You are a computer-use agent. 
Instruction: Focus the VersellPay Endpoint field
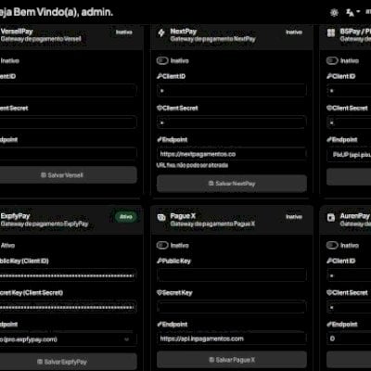coord(68,154)
